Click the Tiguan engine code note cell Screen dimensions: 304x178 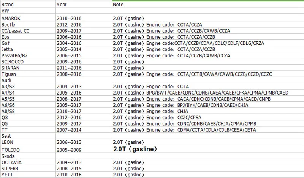pyautogui.click(x=208, y=74)
